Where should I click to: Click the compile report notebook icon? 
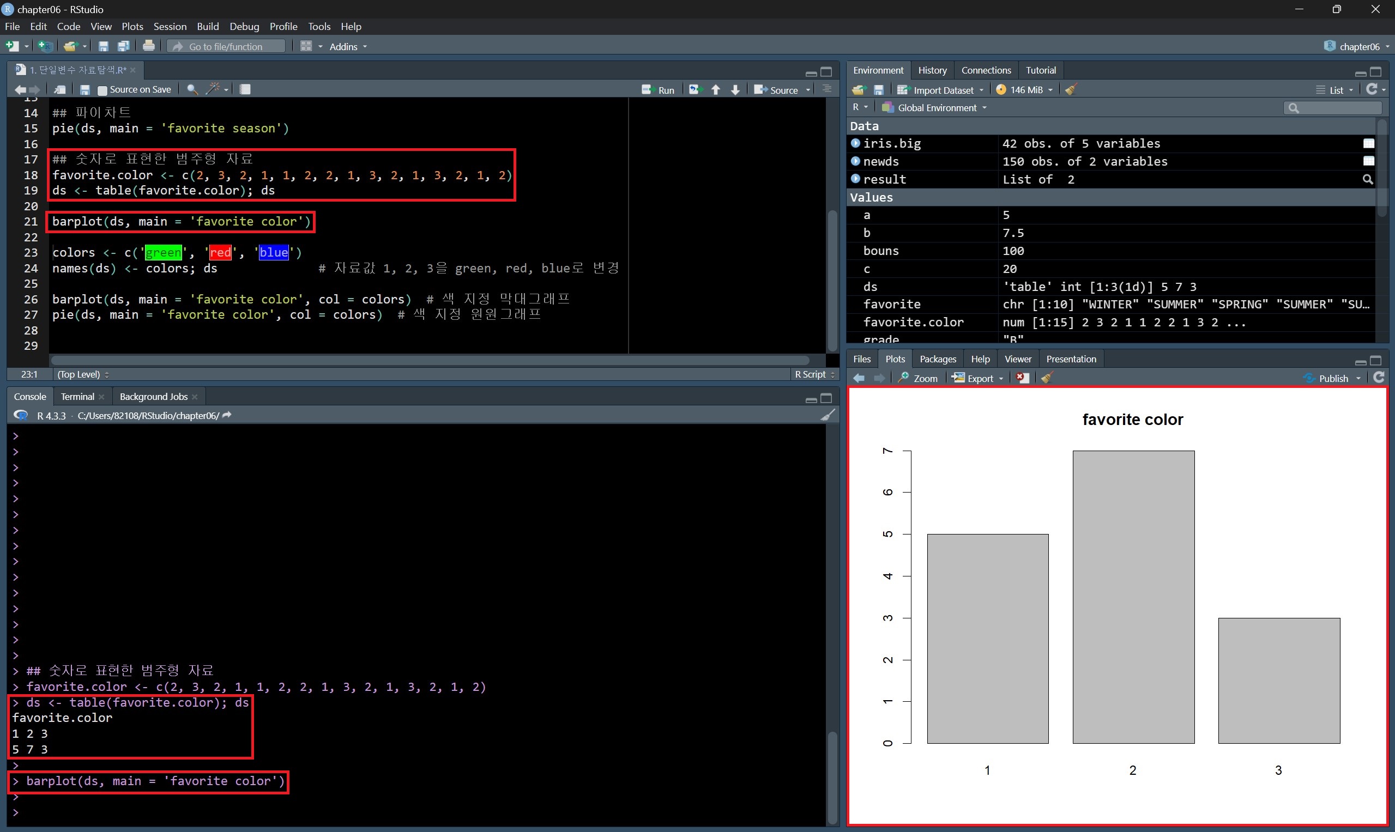[x=245, y=89]
